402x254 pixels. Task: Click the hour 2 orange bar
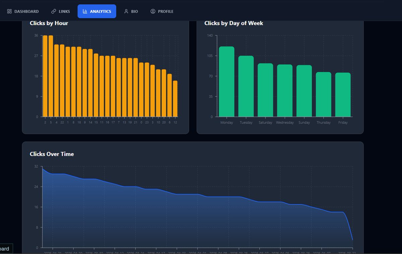45,76
